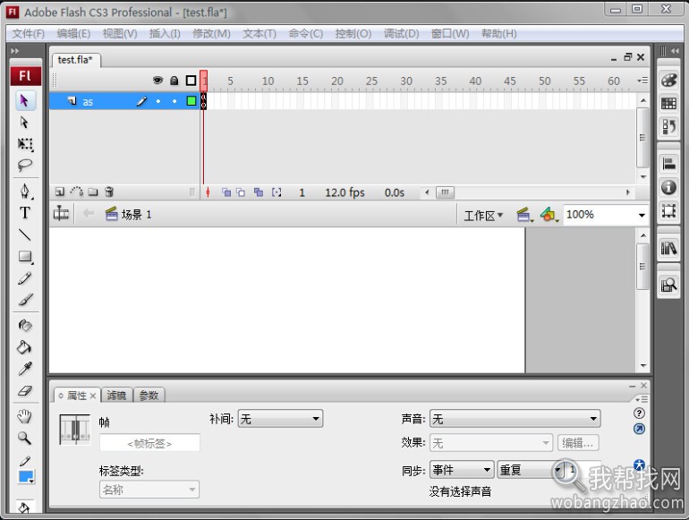Open the 工作区 workspace dropdown

[483, 216]
